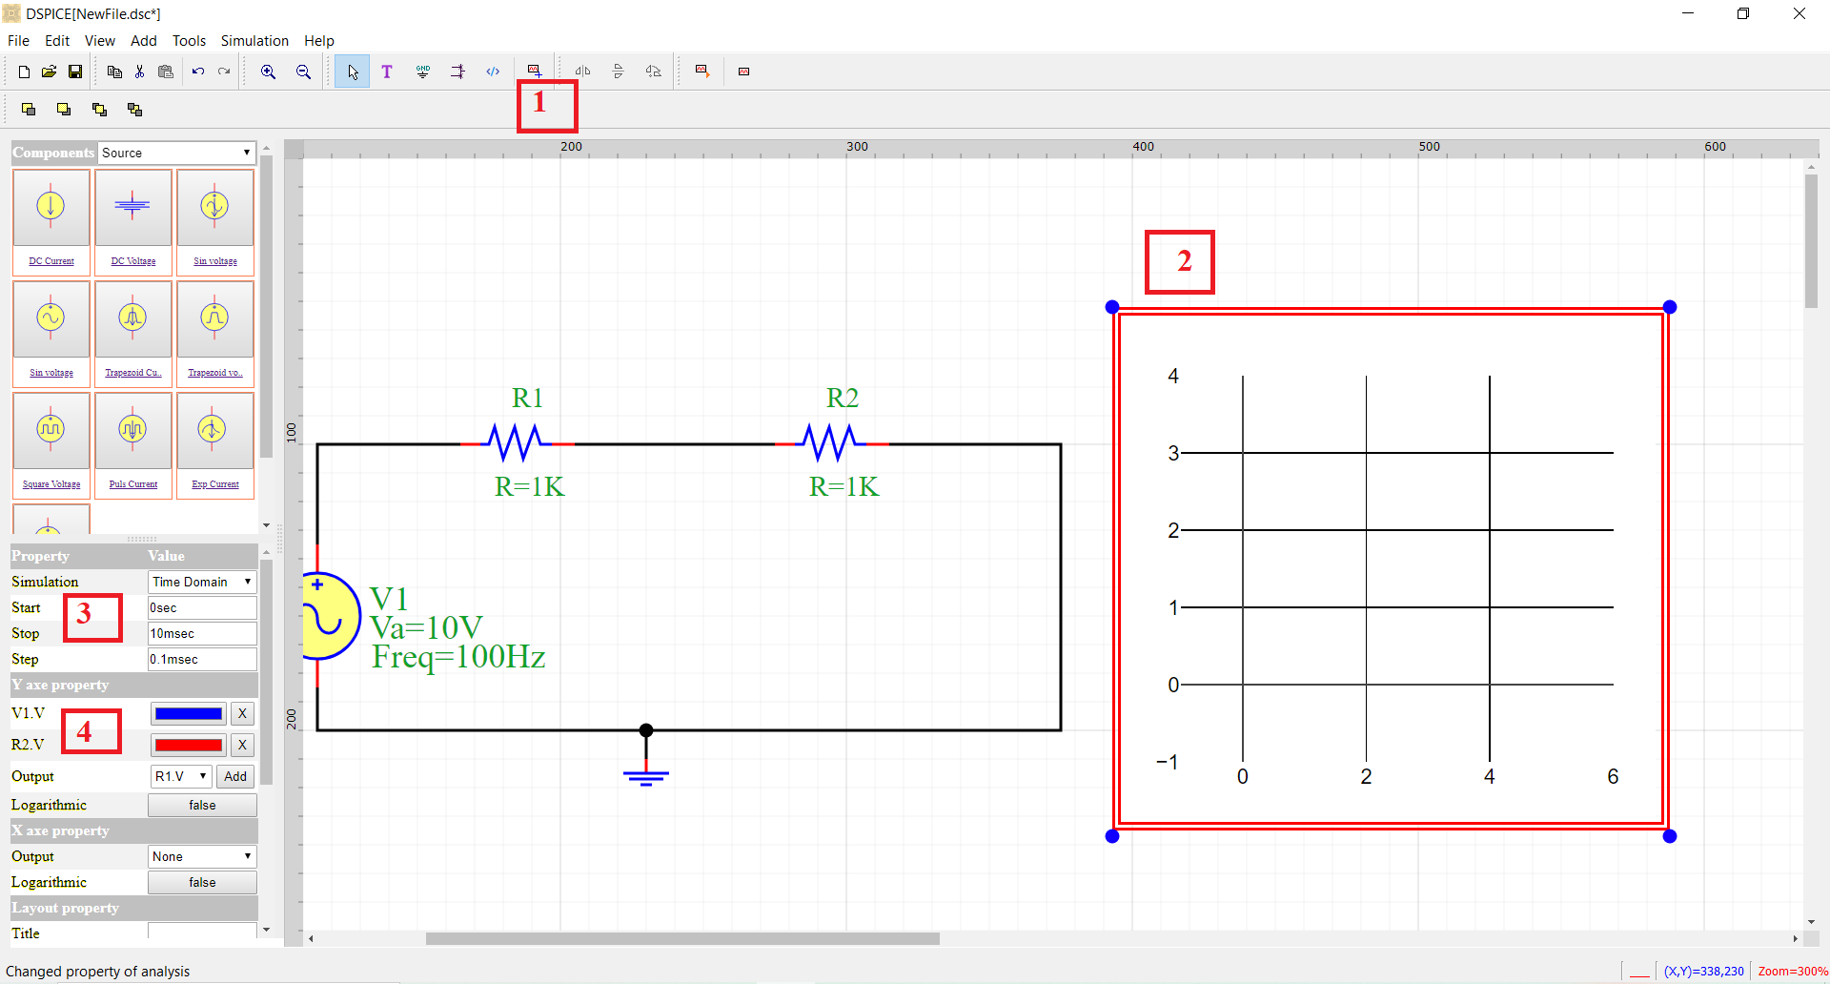
Task: Open the Simulation menu
Action: 254,40
